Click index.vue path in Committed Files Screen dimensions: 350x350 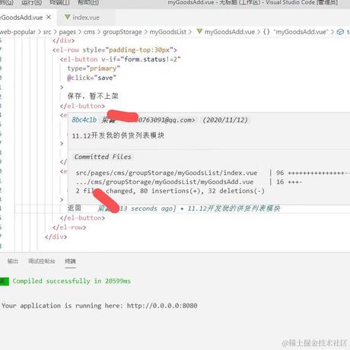[167, 173]
